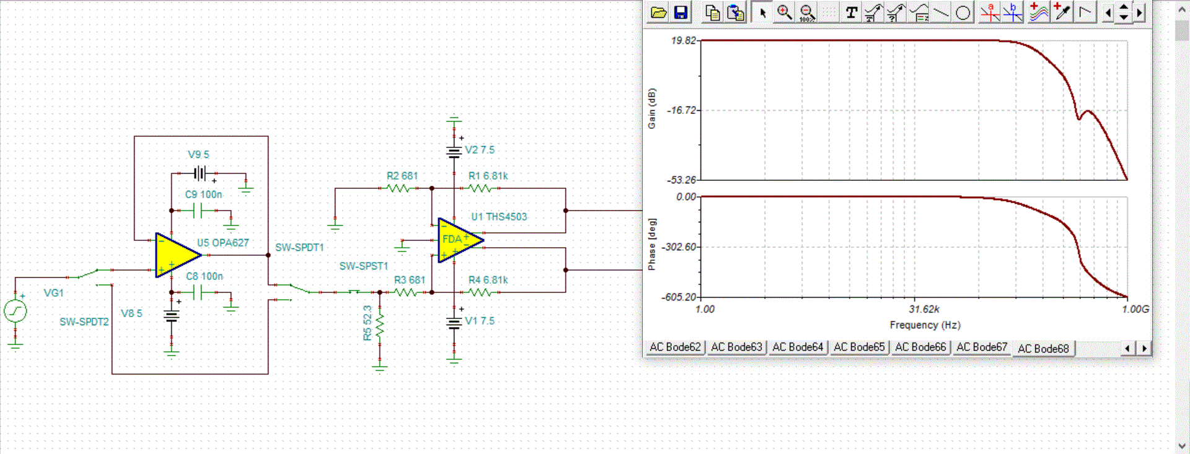The width and height of the screenshot is (1190, 454).
Task: Select the VG1 voltage generator source
Action: click(x=15, y=310)
